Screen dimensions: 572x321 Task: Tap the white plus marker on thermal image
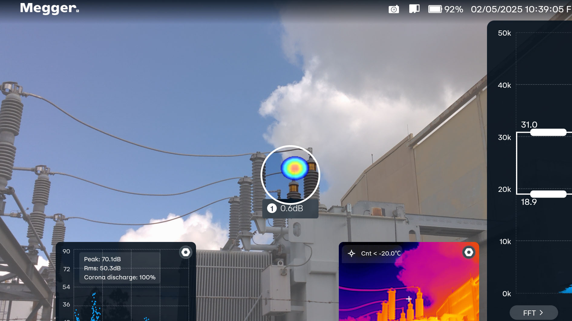(409, 299)
